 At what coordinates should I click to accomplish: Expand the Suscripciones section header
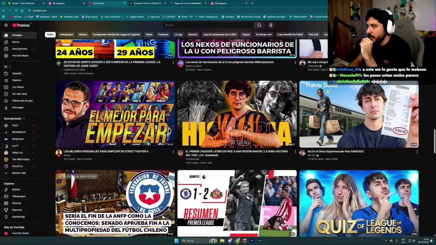15,118
